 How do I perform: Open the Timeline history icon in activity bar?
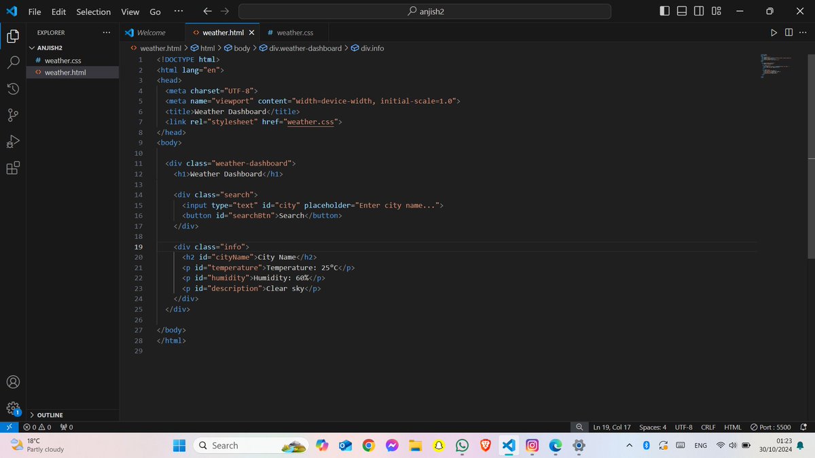(x=13, y=89)
